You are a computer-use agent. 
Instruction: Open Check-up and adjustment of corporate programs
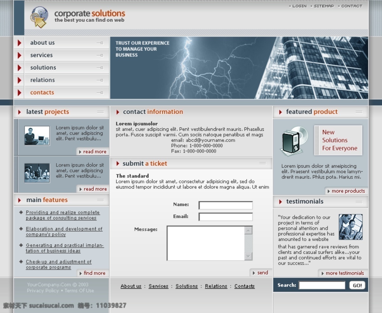click(x=59, y=265)
